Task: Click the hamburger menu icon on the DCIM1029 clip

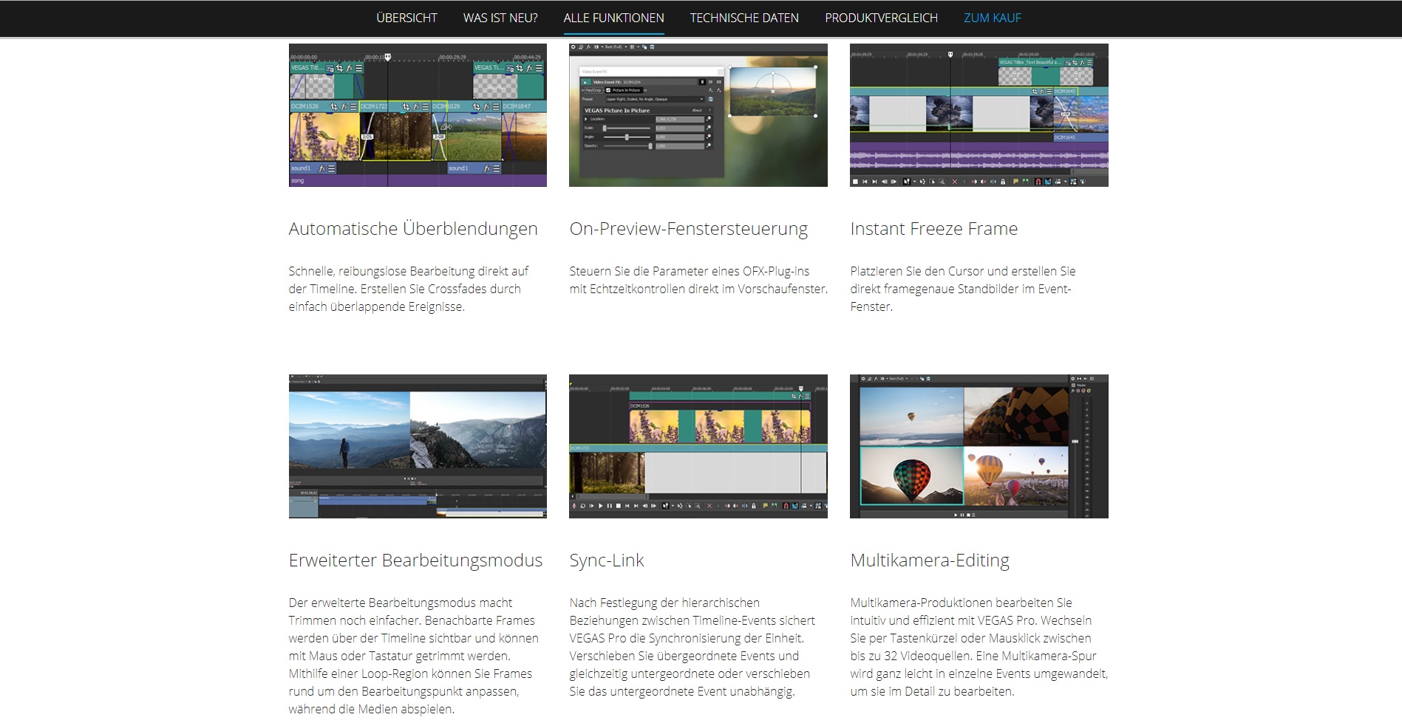Action: tap(496, 107)
